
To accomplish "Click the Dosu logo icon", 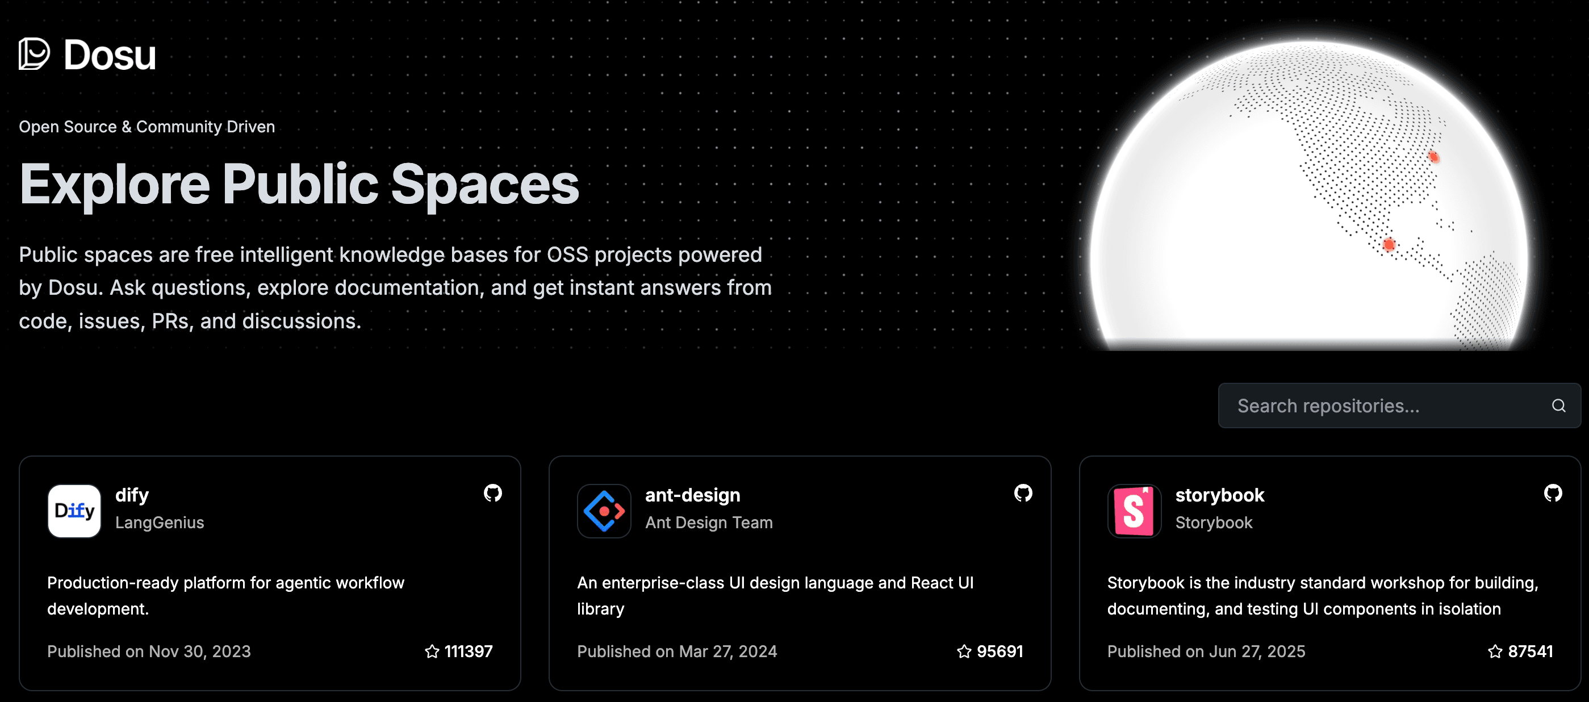I will 34,55.
